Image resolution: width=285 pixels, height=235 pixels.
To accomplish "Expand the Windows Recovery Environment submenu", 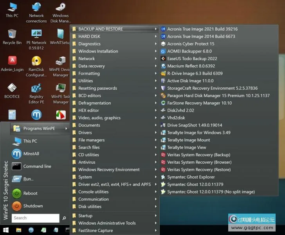I will [109, 170].
